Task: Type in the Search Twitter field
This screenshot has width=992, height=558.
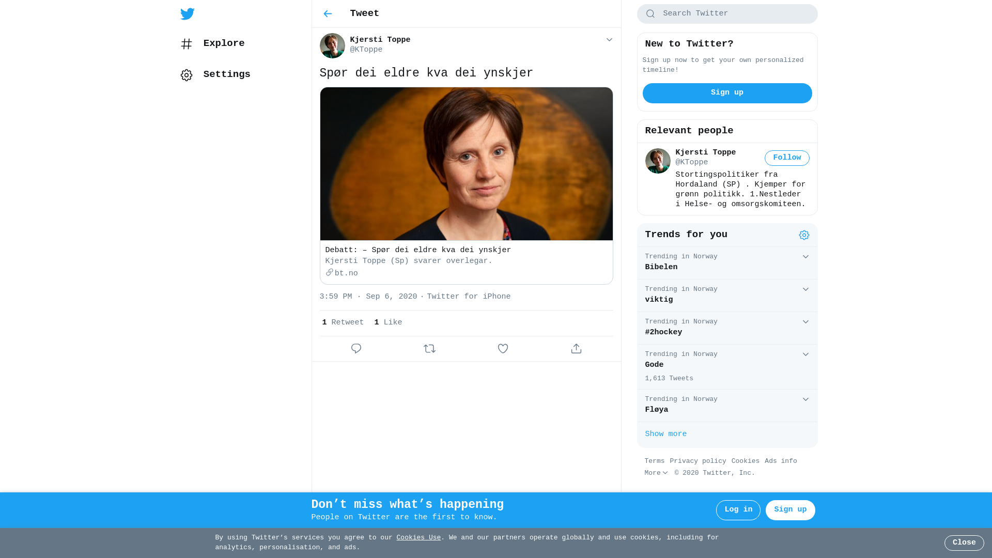Action: [x=734, y=14]
